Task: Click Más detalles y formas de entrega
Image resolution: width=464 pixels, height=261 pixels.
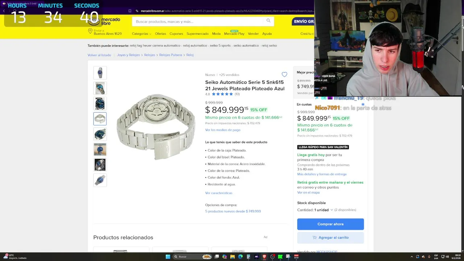Action: pos(322,174)
